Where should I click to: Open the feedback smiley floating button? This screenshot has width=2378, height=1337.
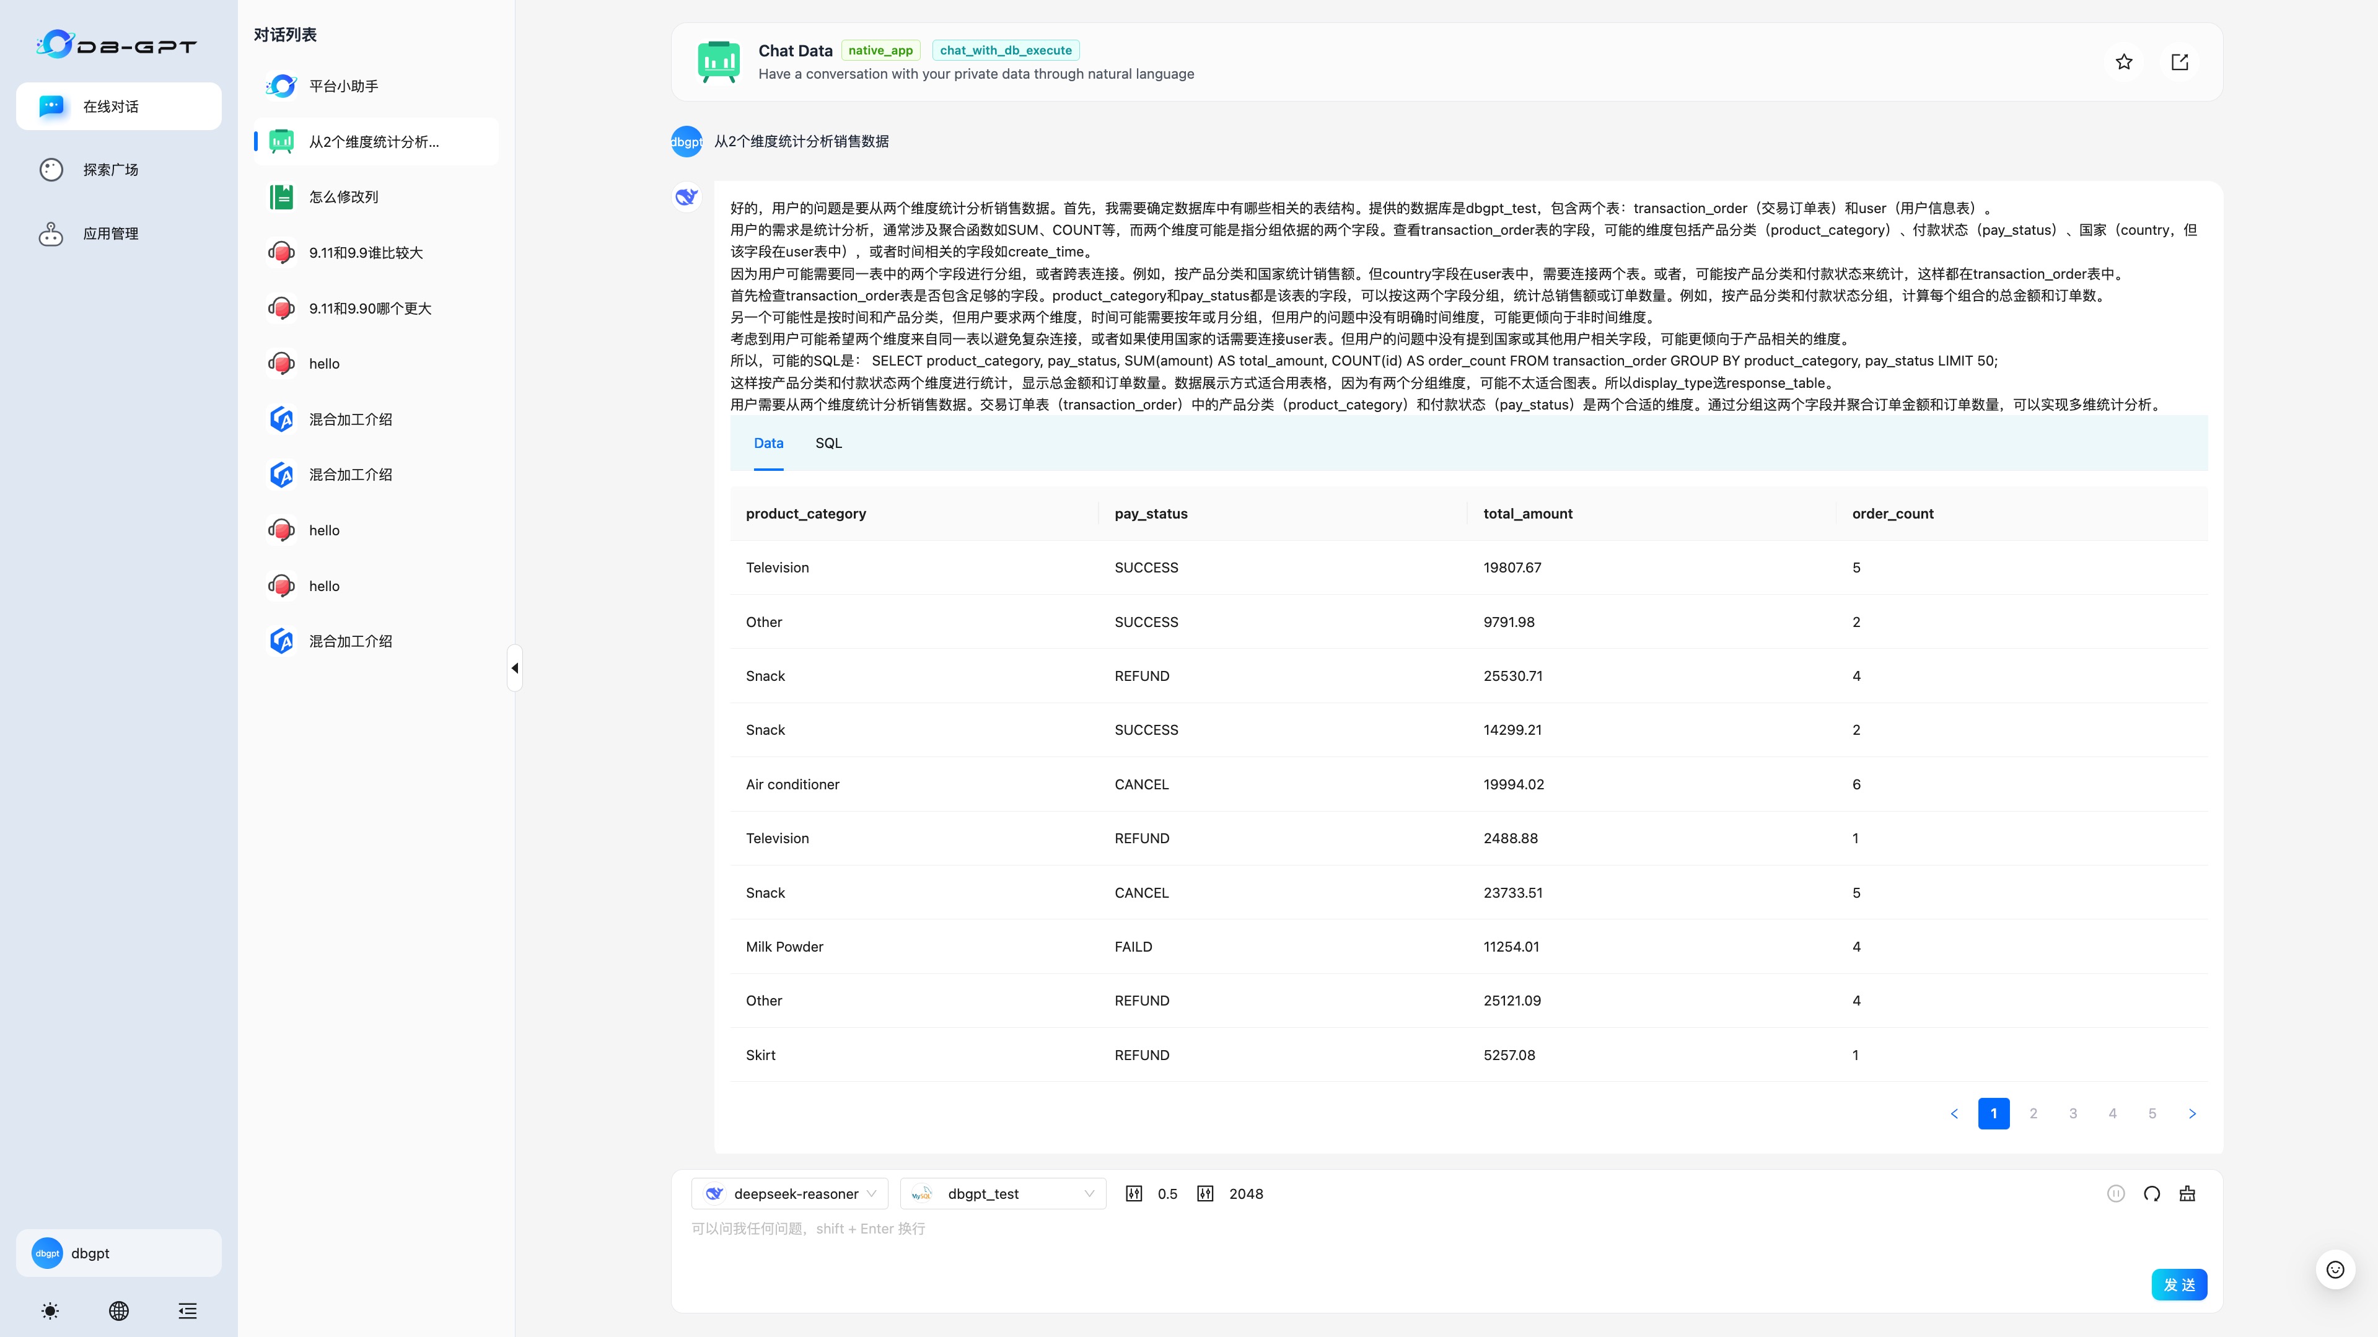2335,1269
